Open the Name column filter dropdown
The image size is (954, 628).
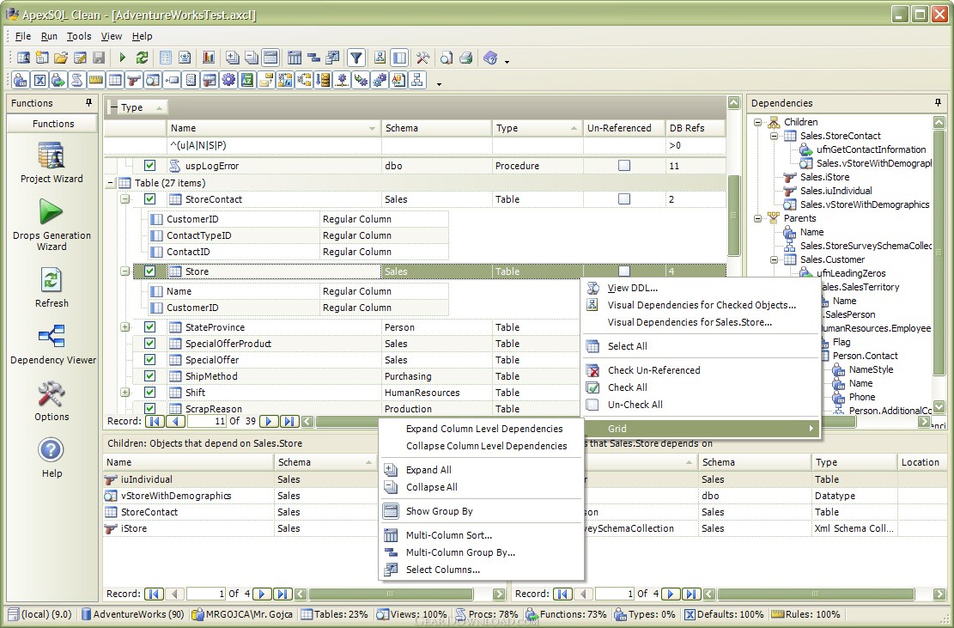pos(373,128)
